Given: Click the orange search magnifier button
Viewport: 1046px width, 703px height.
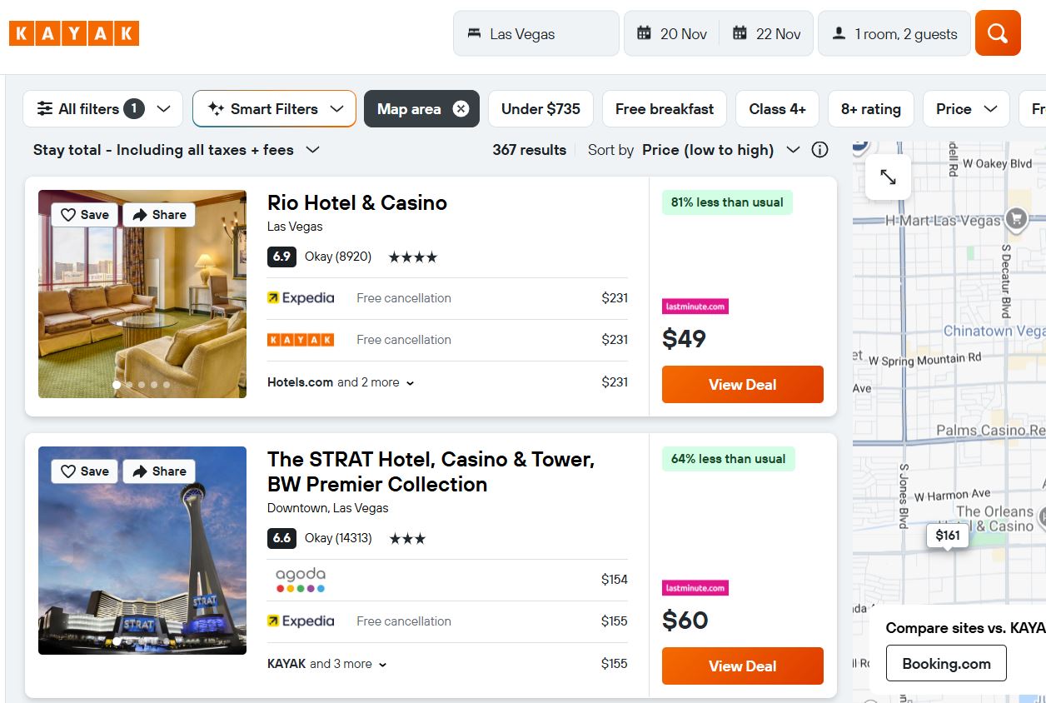Looking at the screenshot, I should click(x=997, y=33).
